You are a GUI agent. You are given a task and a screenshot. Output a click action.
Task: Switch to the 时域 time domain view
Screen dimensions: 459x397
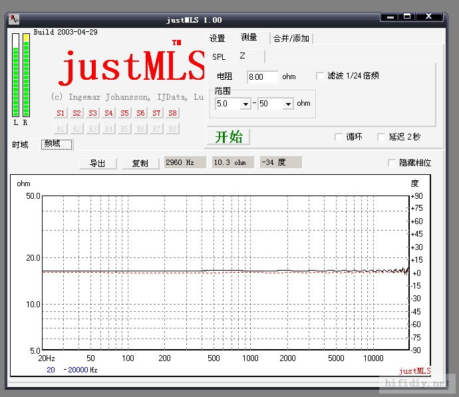click(x=21, y=145)
